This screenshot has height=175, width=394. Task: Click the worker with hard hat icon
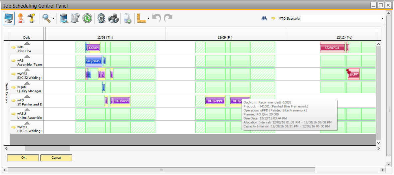(x=21, y=18)
